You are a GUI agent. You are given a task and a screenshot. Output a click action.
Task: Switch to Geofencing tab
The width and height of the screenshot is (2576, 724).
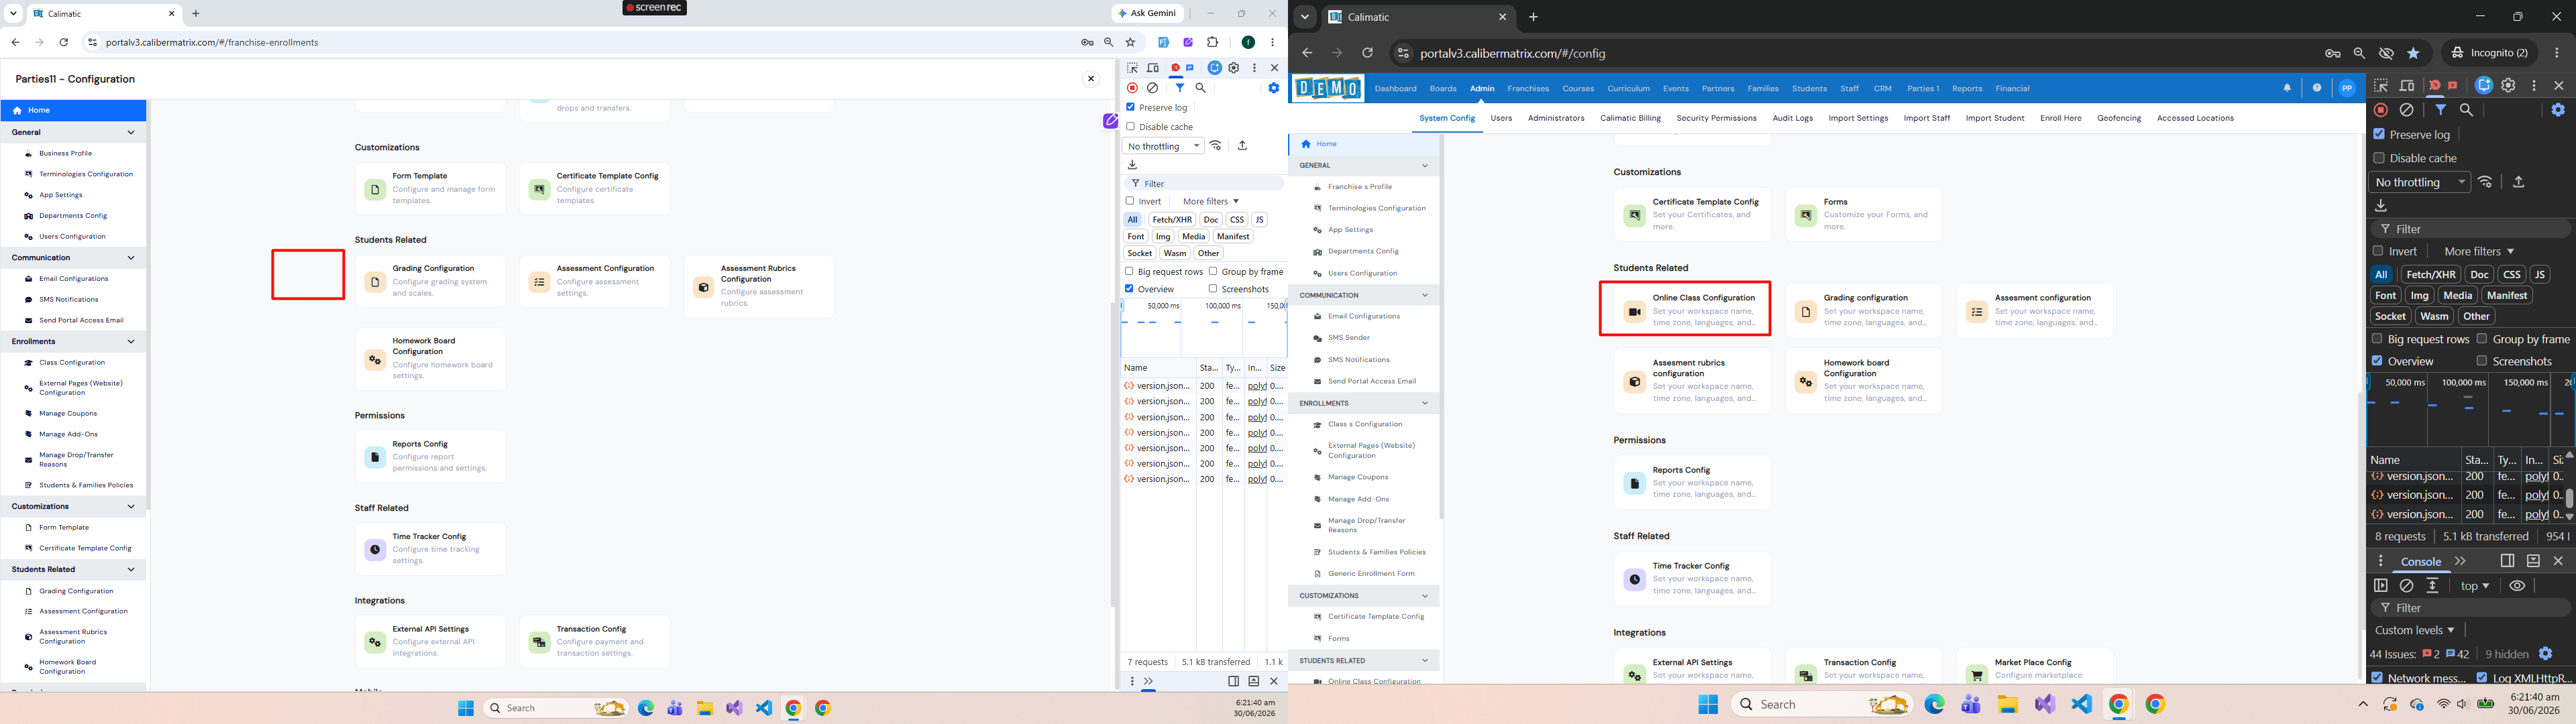point(2119,118)
